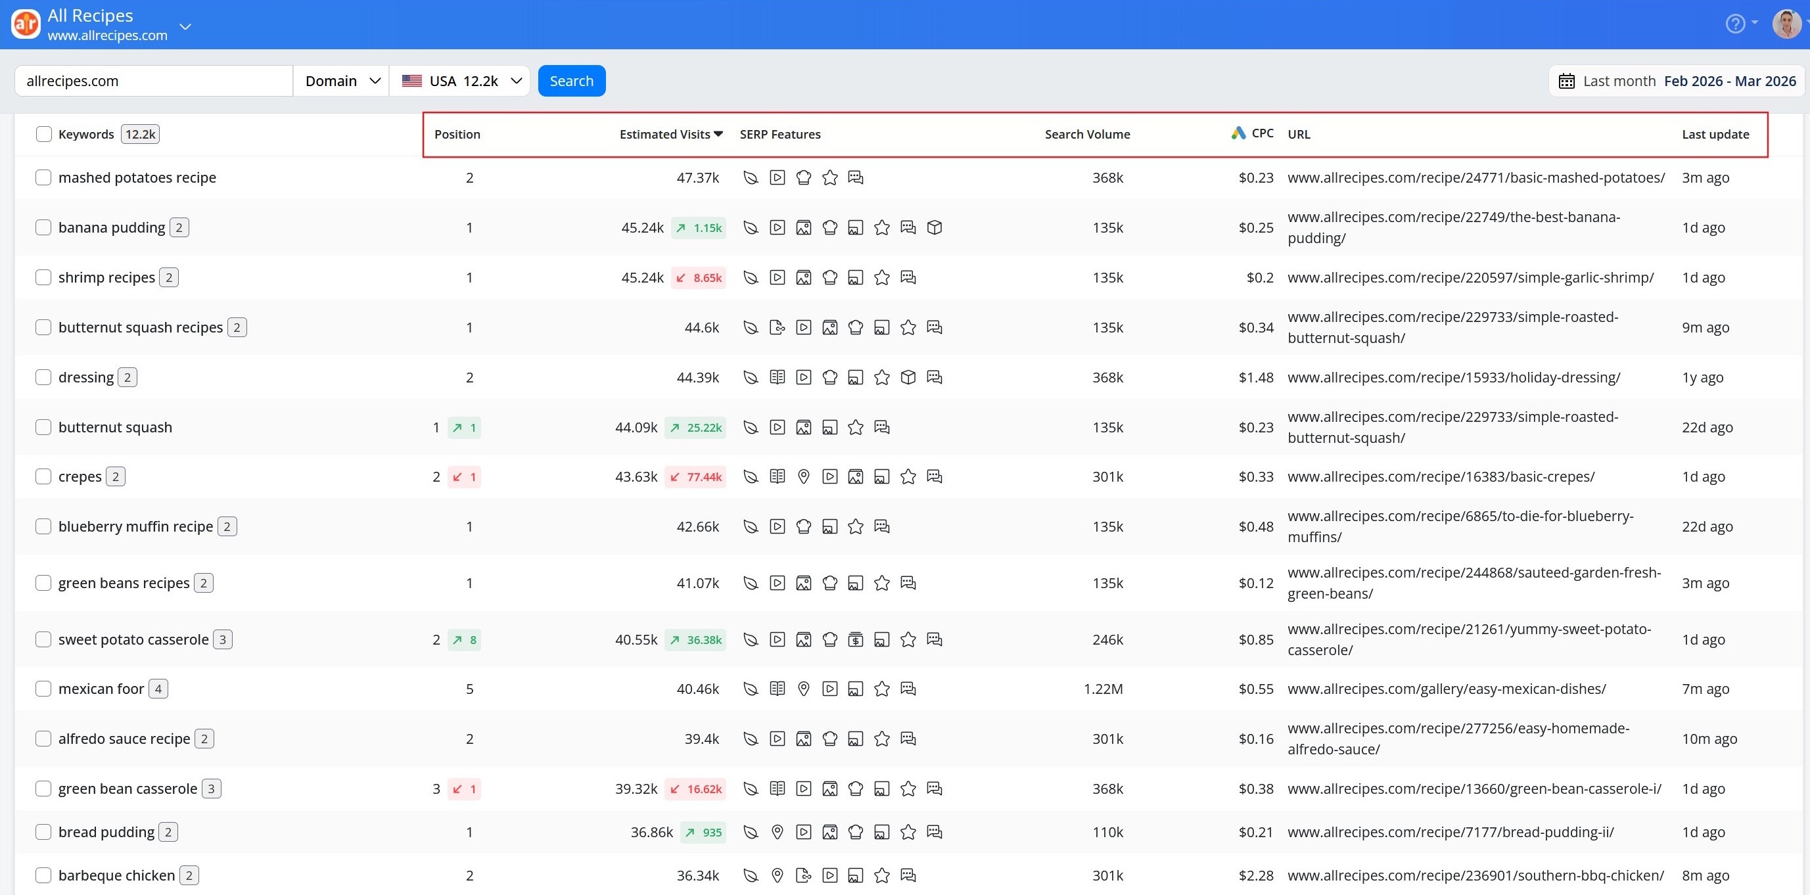This screenshot has height=895, width=1810.
Task: Toggle the select-all Keywords checkbox
Action: 43,134
